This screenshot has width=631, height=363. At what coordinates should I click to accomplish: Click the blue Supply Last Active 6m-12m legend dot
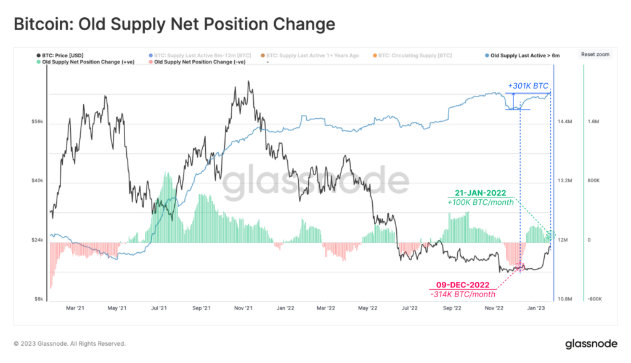coord(149,55)
